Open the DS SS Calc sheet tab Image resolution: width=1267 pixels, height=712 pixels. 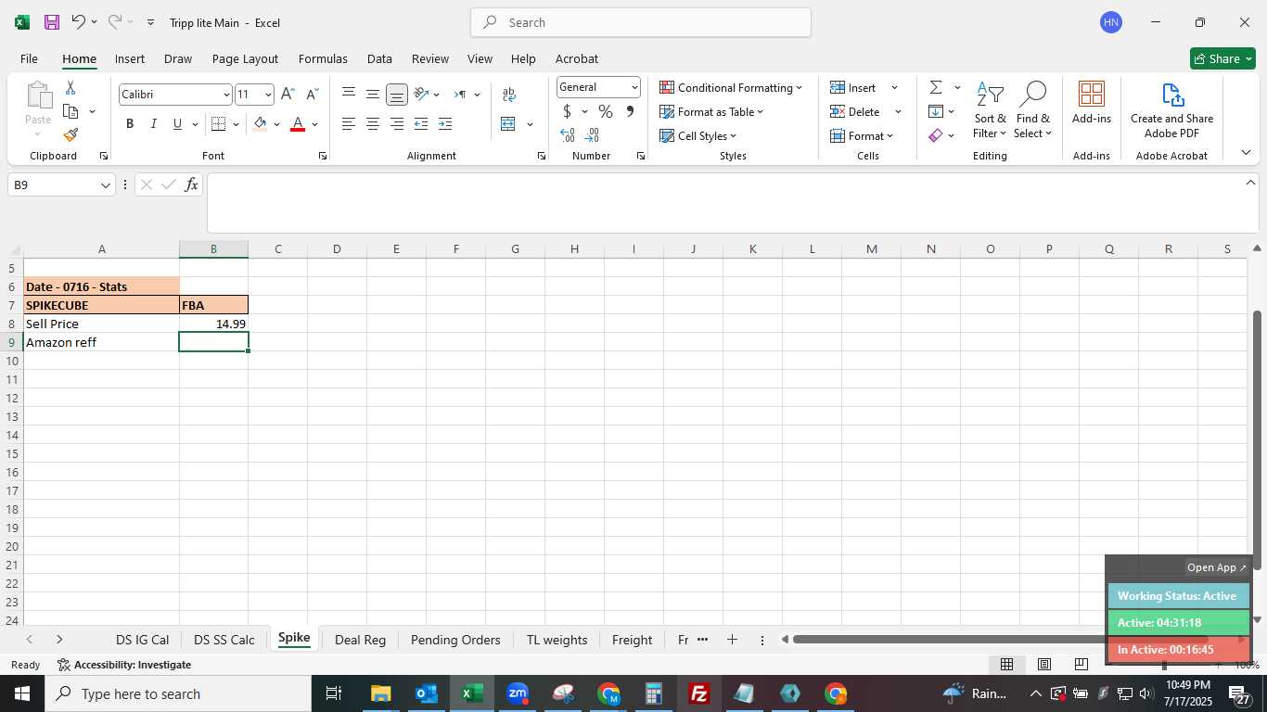(224, 640)
